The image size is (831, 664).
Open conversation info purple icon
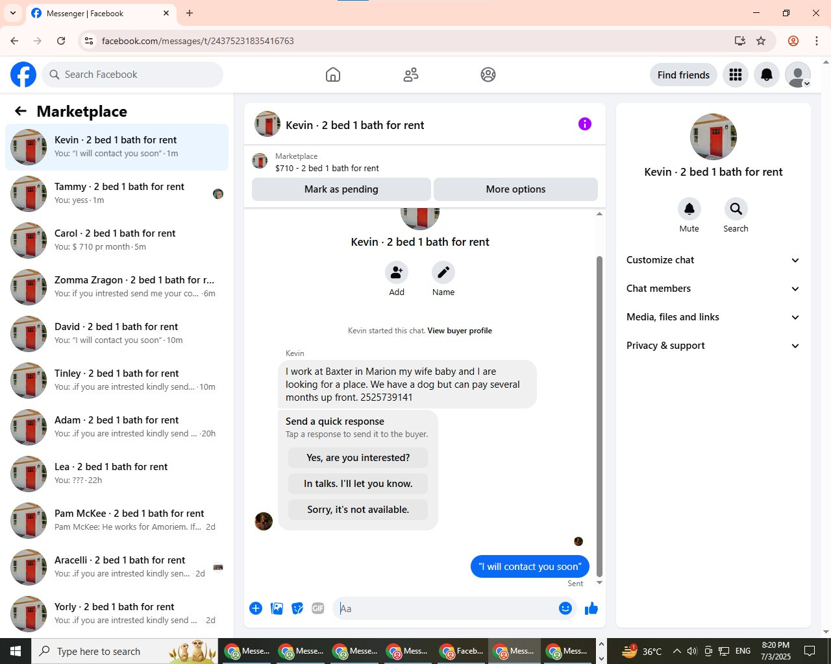[x=585, y=124]
